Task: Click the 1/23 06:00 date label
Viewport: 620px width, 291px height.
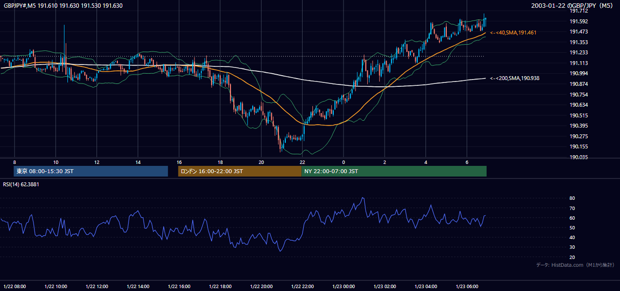Action: pos(467,287)
